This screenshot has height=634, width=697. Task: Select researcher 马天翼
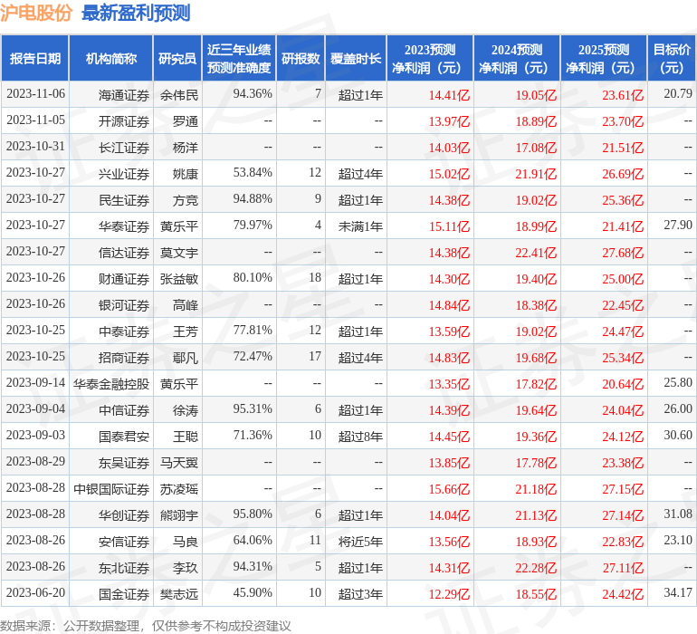(x=178, y=462)
